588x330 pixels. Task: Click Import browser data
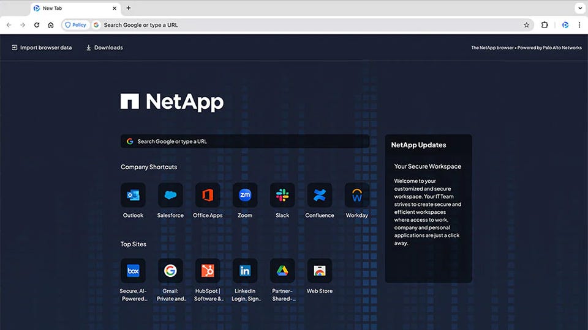pyautogui.click(x=42, y=48)
